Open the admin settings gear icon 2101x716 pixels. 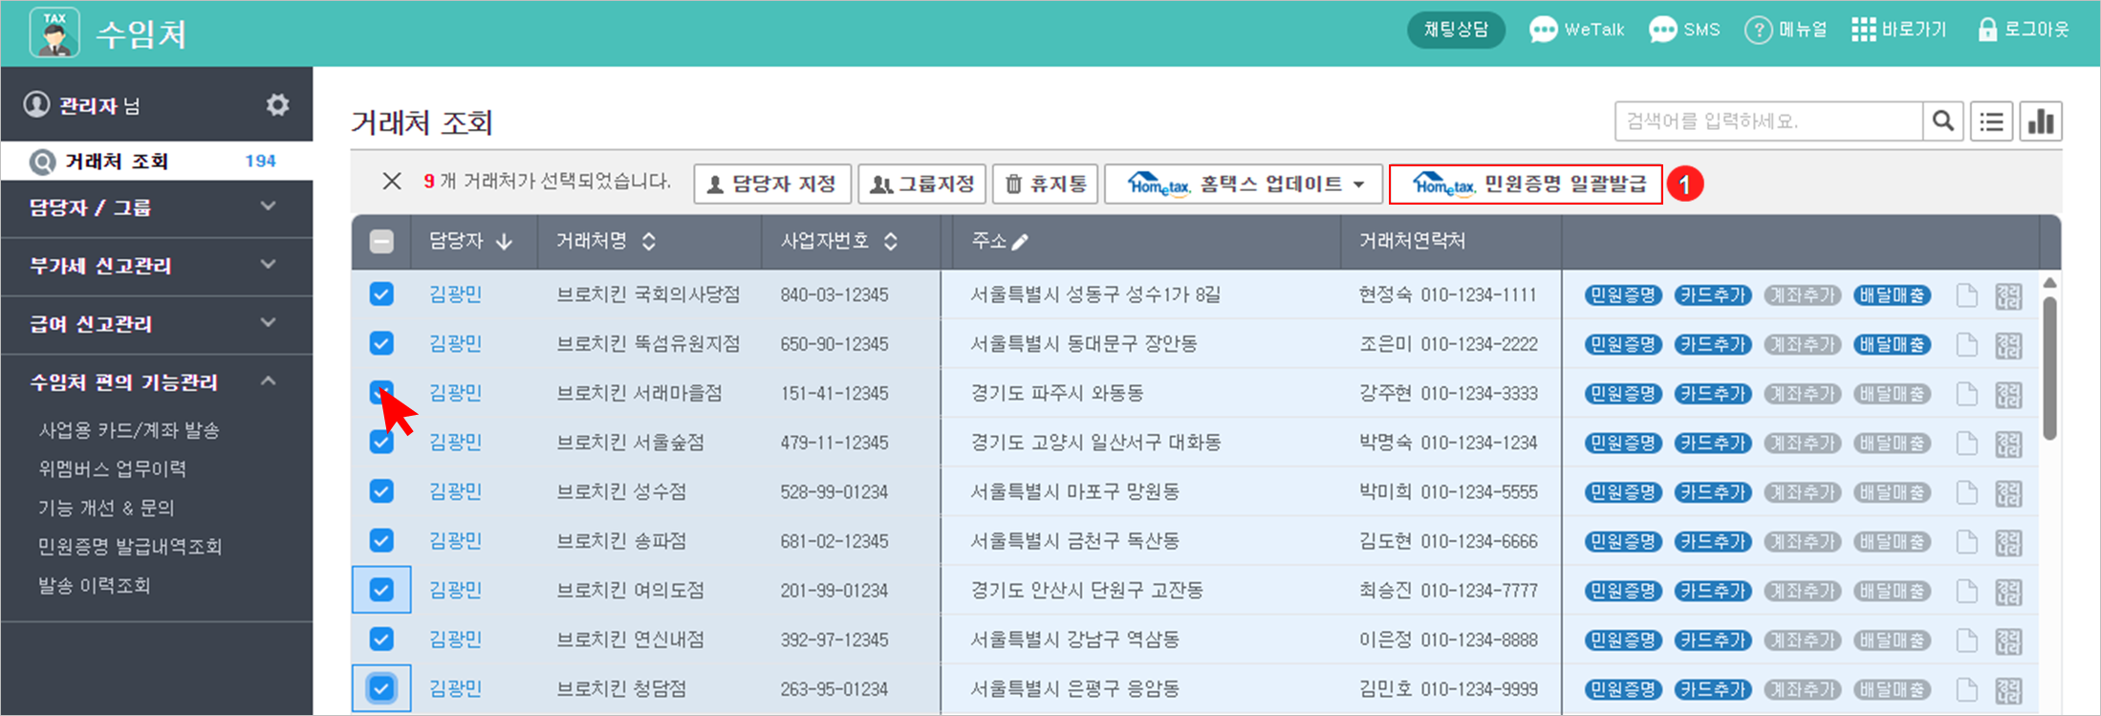point(277,104)
